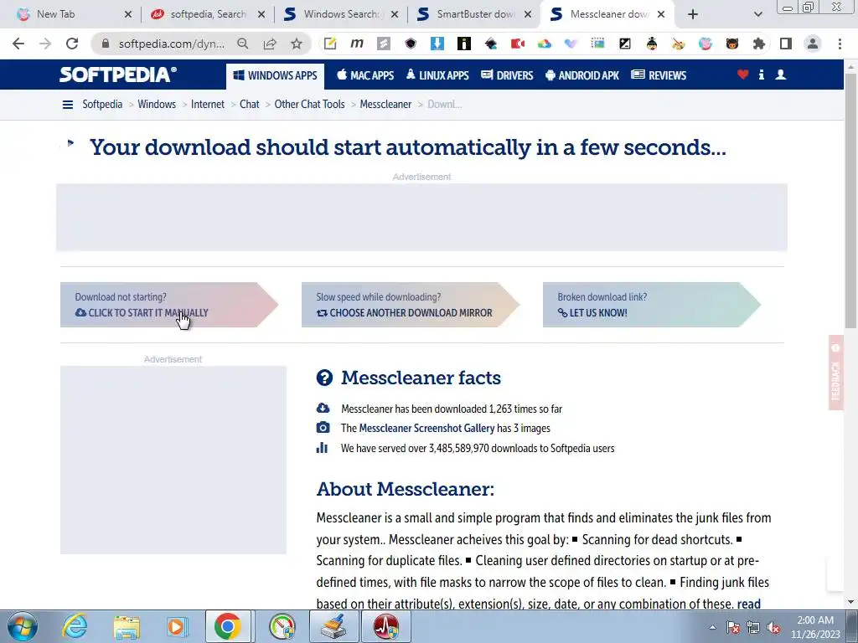
Task: Open a new browser tab with plus button
Action: 693,14
